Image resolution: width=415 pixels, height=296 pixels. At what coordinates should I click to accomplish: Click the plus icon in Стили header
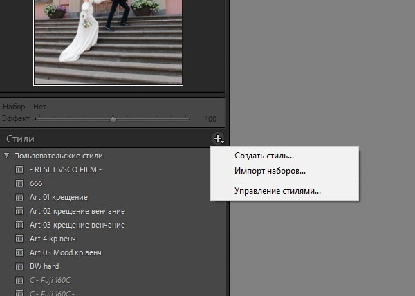pyautogui.click(x=218, y=139)
